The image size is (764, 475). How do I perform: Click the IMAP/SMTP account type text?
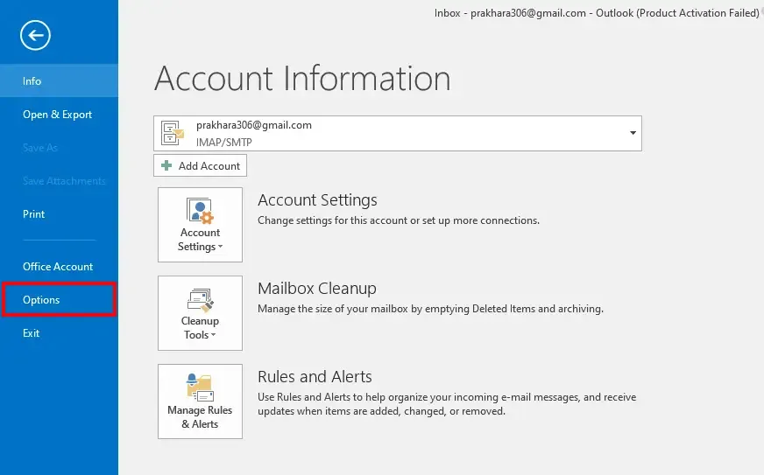pos(224,142)
